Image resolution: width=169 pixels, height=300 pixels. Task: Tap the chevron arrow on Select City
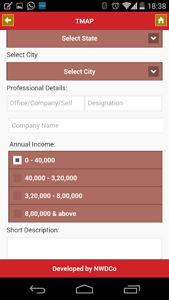[154, 72]
